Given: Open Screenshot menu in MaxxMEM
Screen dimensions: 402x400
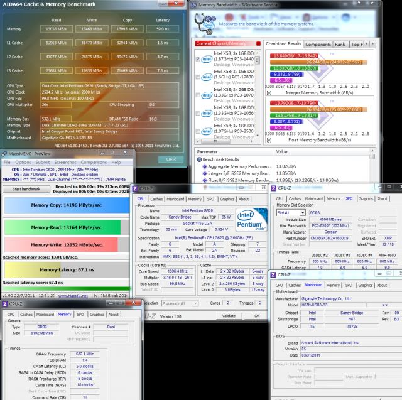Looking at the screenshot, I should [x=65, y=162].
